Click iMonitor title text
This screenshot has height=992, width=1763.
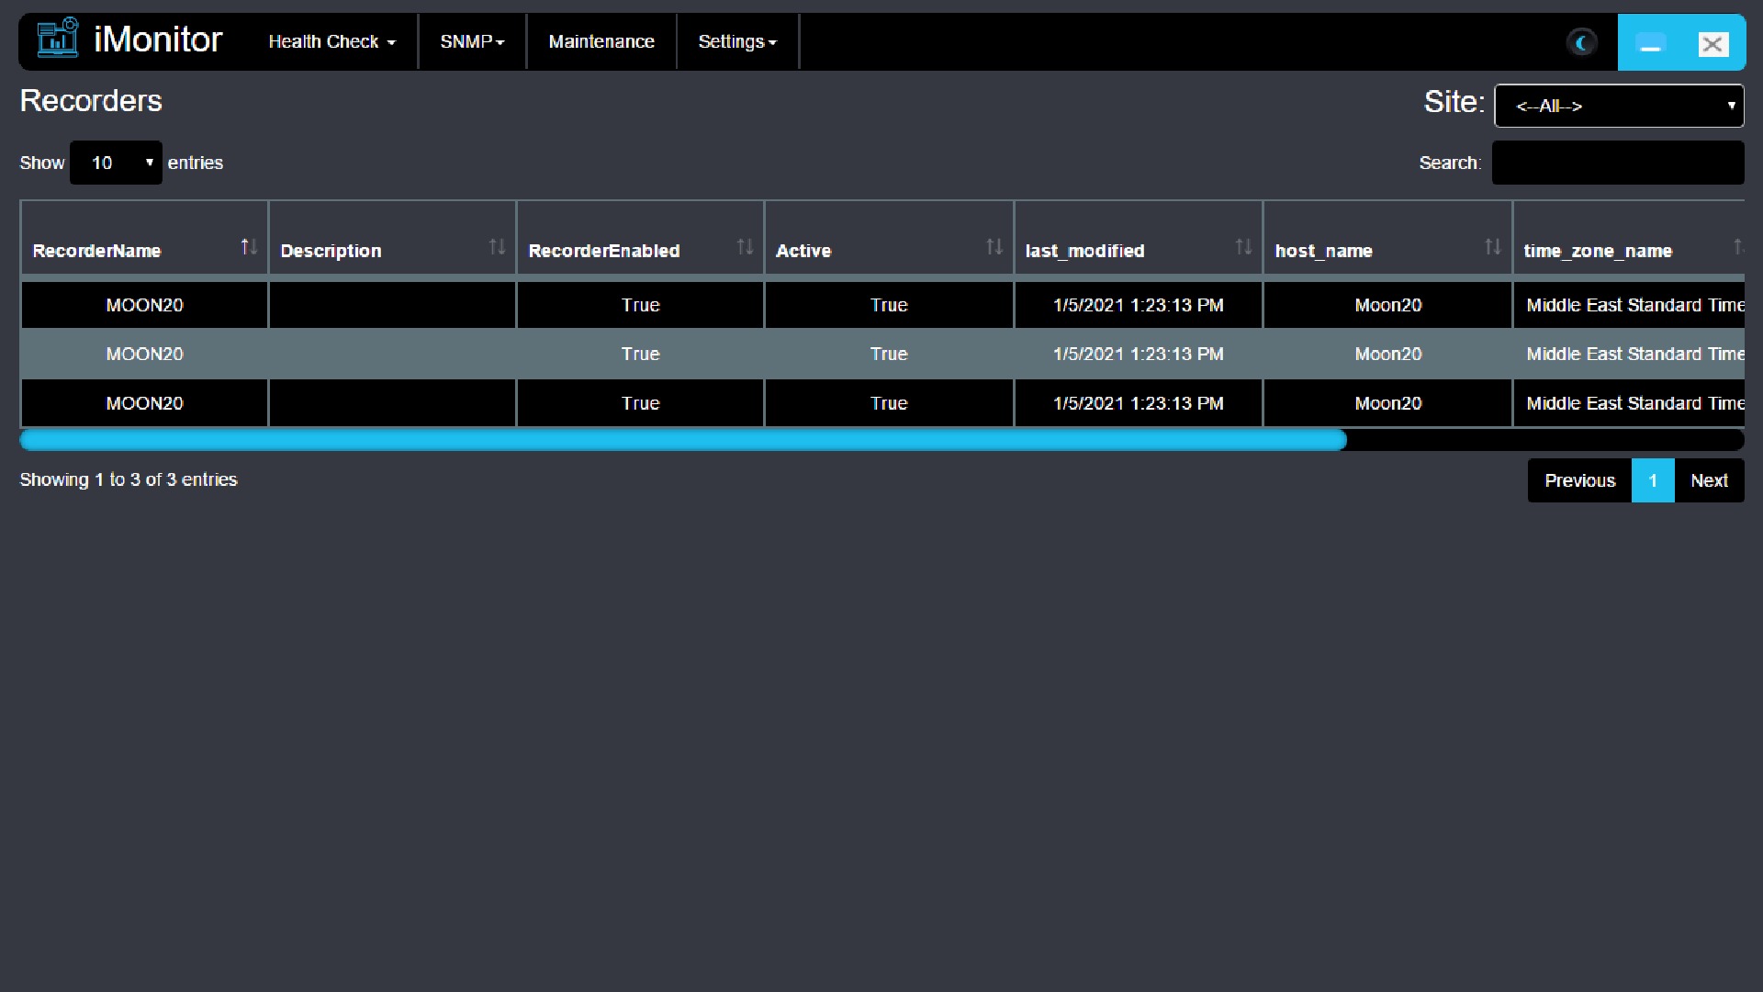point(158,39)
